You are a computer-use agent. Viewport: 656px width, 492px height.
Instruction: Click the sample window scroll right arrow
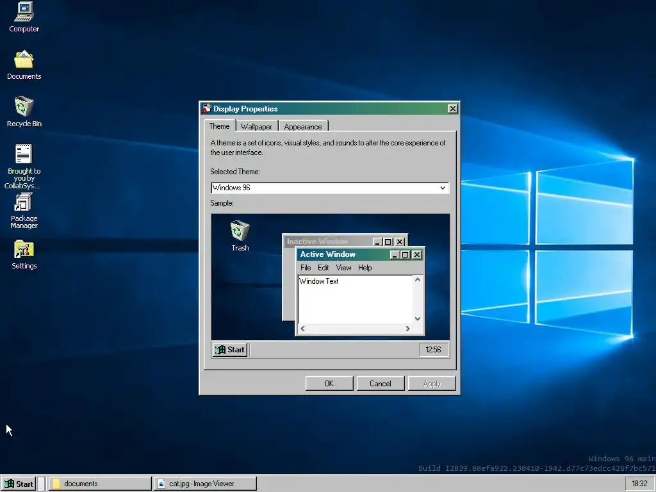[x=407, y=329]
